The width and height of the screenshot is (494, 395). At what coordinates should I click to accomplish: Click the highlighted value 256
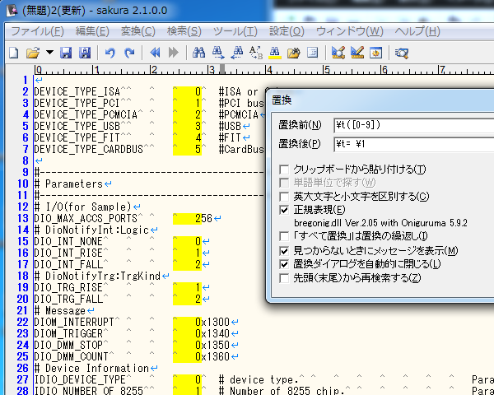pos(203,218)
